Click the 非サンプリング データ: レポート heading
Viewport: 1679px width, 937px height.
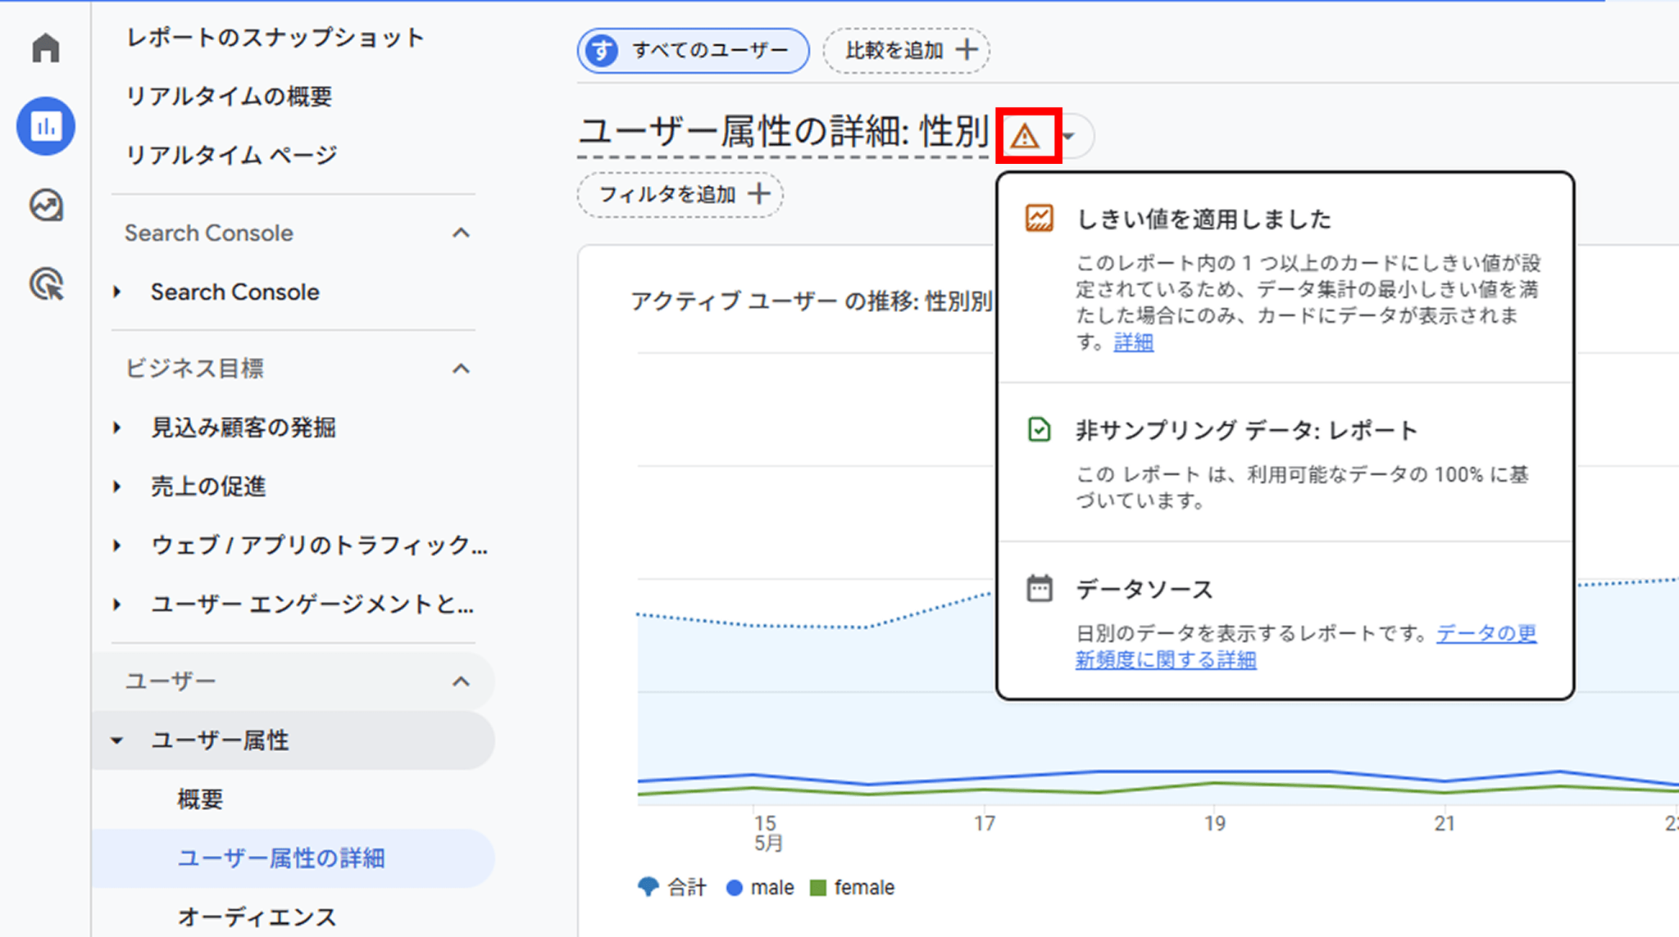tap(1247, 430)
